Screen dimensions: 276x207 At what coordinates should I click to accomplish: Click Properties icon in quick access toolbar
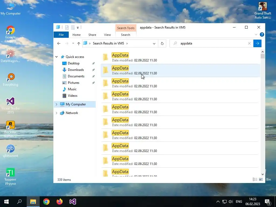click(67, 27)
